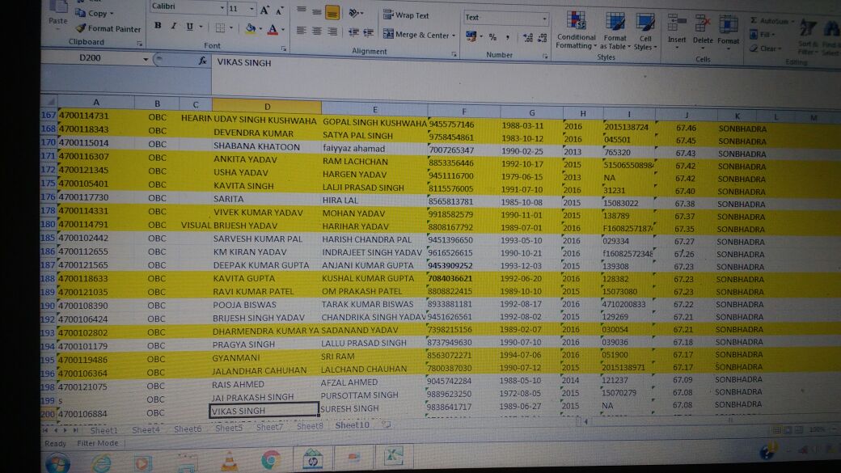Click Increase Decimal

pyautogui.click(x=528, y=38)
